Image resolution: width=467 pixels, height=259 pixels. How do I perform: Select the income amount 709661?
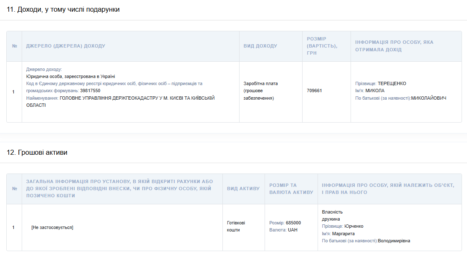pos(314,91)
